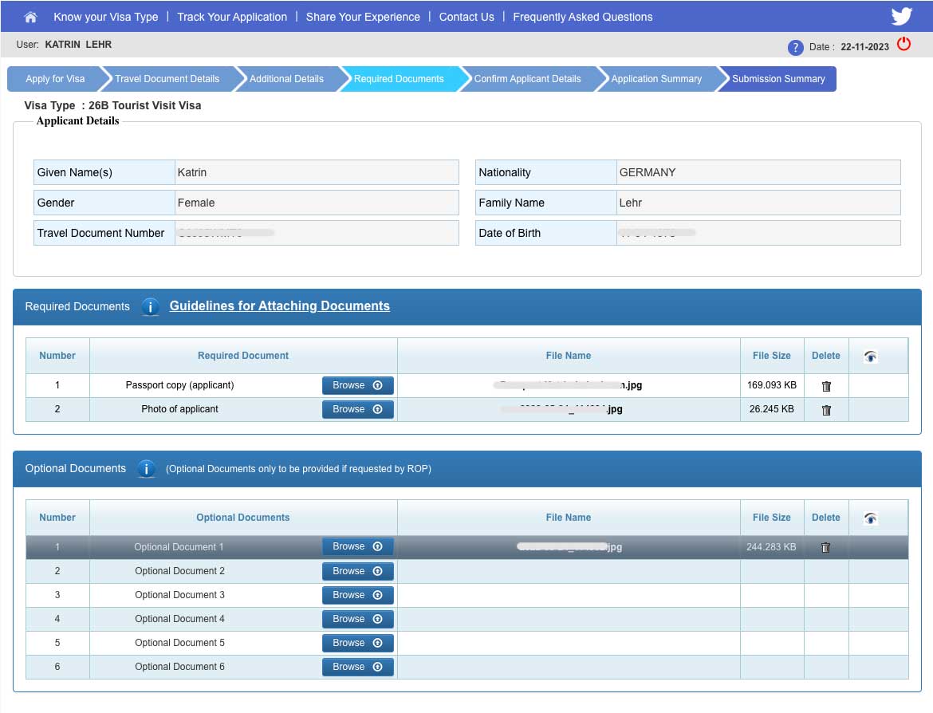Screen dimensions: 933x713
Task: Remove the Optional Document 1 file
Action: click(826, 547)
